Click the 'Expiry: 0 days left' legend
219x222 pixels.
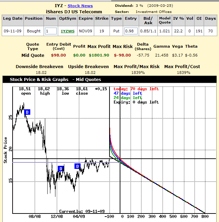[x=136, y=102]
